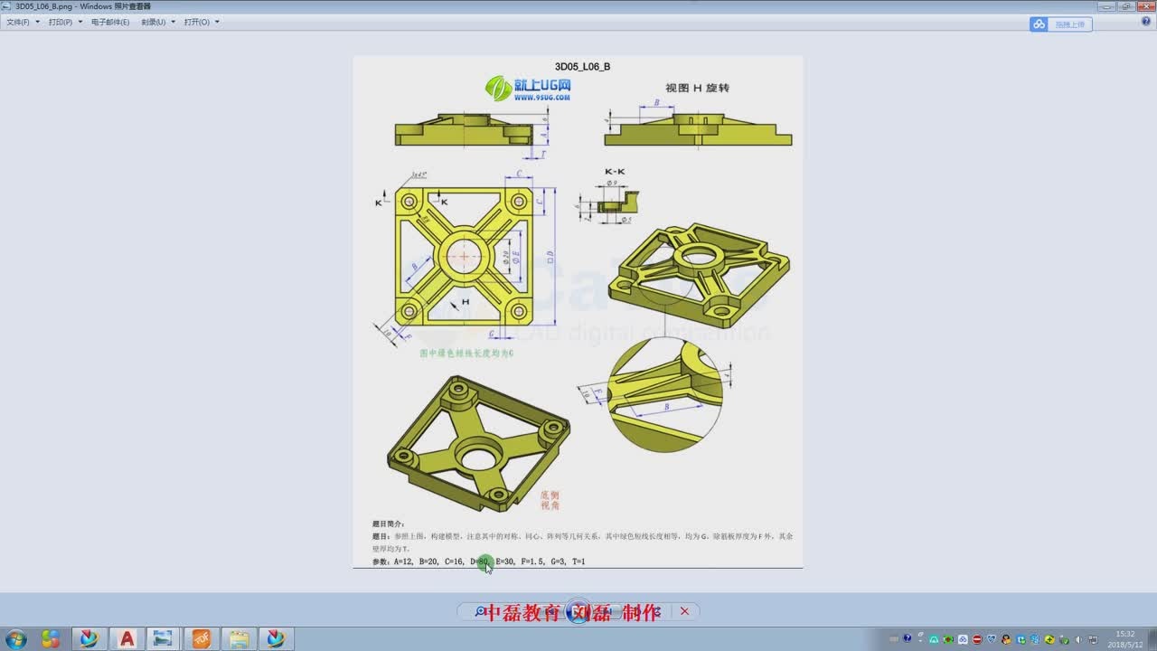This screenshot has height=651, width=1157.
Task: Open the File Explorer folder taskbar icon
Action: [239, 639]
